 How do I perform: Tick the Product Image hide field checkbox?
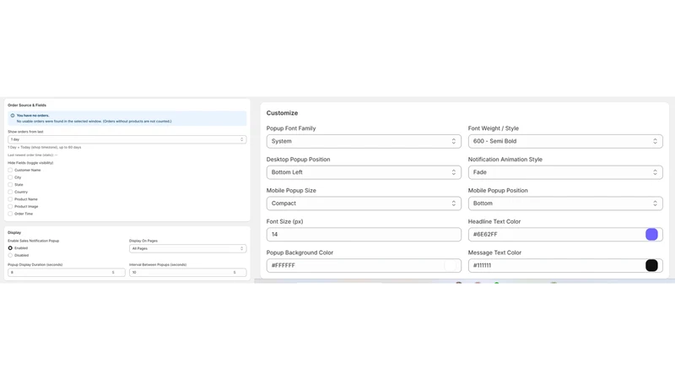pyautogui.click(x=10, y=206)
